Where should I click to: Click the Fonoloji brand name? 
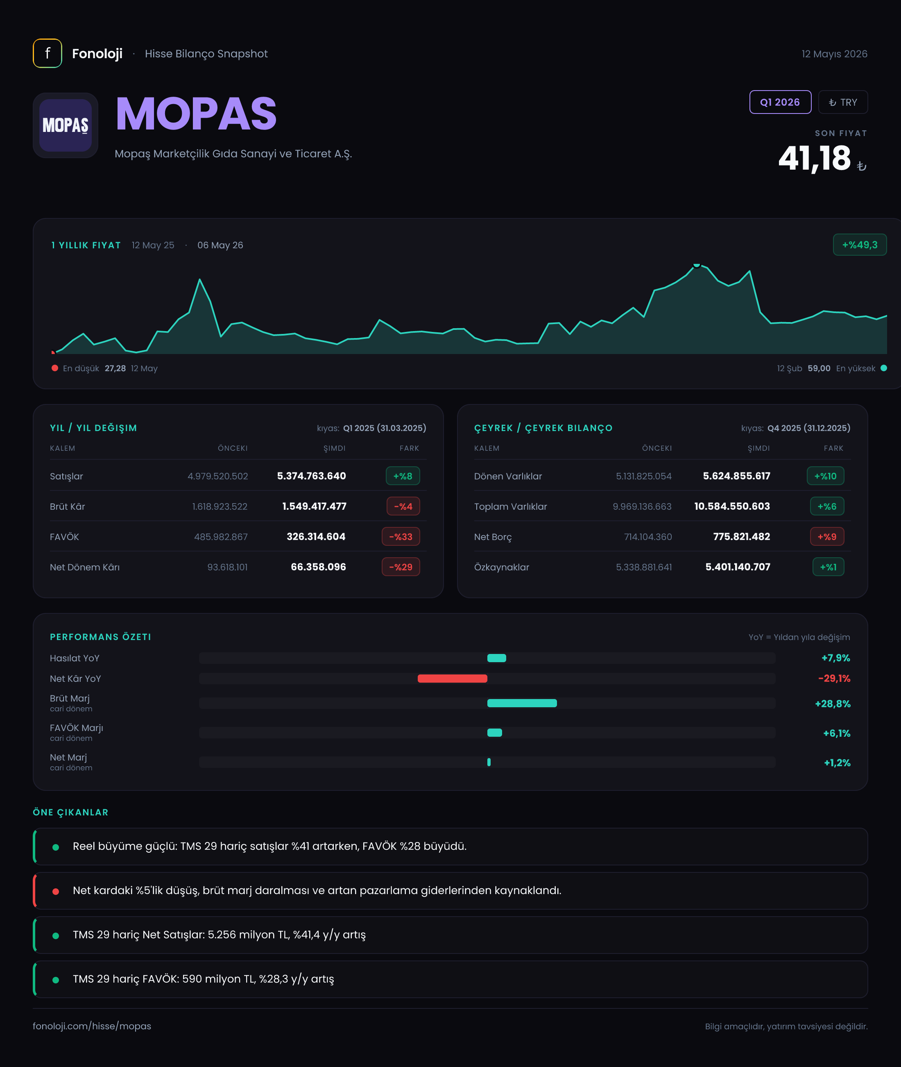(x=97, y=54)
